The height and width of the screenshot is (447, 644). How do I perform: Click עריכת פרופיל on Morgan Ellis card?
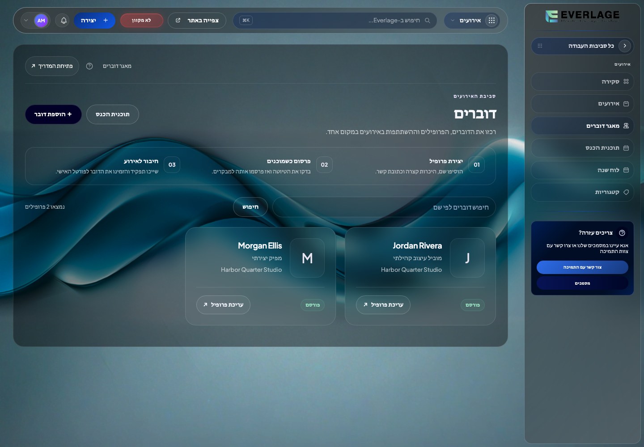click(223, 305)
